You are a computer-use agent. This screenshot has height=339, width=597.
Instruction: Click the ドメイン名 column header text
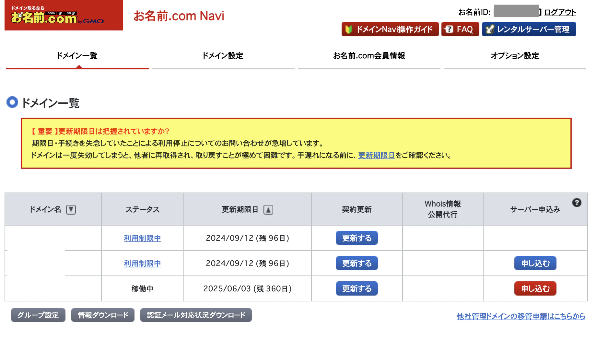point(45,209)
